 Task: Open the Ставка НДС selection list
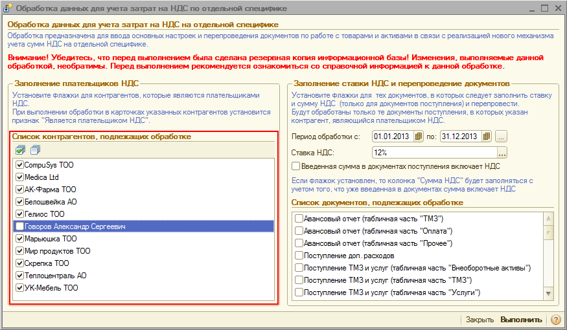(x=502, y=153)
